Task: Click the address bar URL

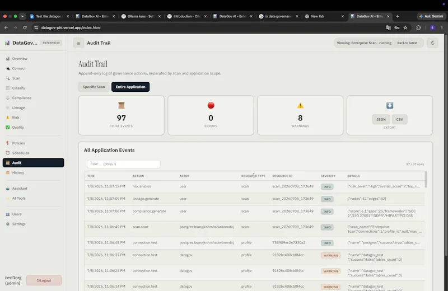Action: (x=71, y=27)
